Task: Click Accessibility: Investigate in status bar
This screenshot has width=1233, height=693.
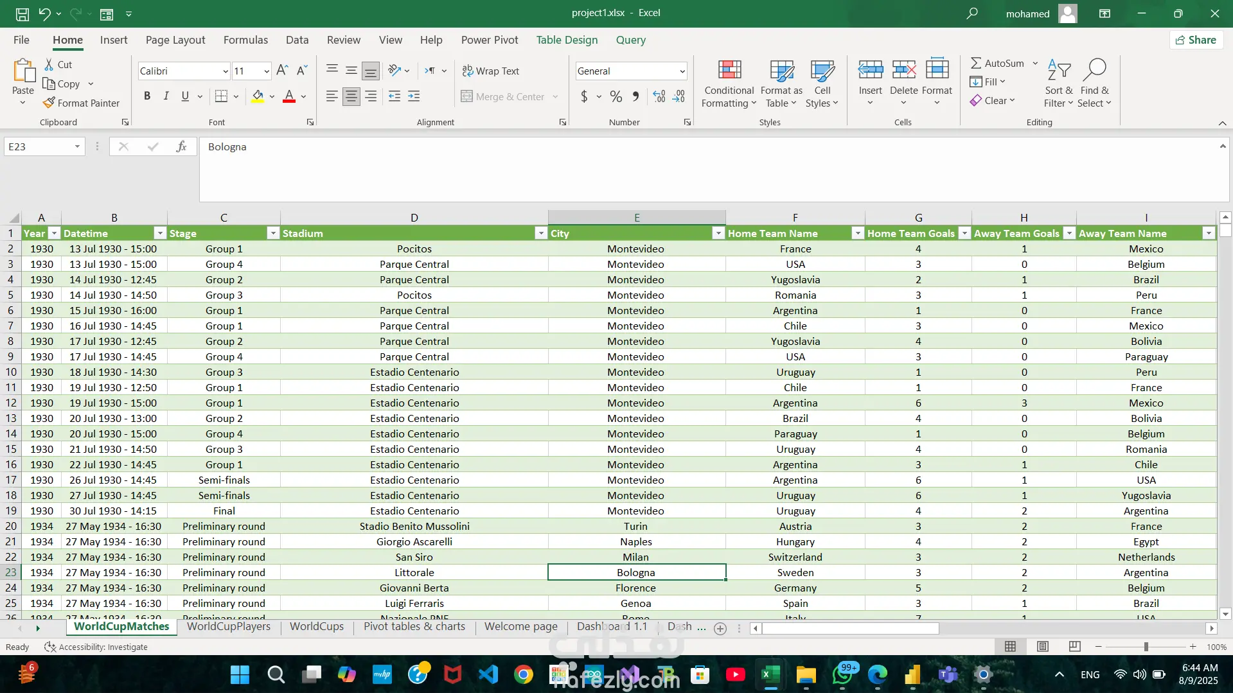Action: click(96, 647)
